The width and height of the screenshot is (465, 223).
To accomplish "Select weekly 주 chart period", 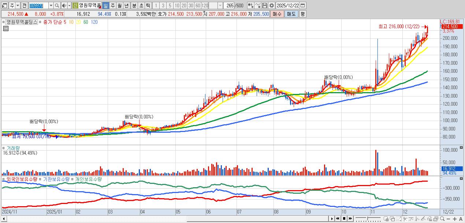I will [113, 5].
